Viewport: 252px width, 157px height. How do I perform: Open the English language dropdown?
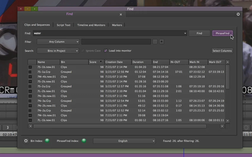click(x=124, y=141)
